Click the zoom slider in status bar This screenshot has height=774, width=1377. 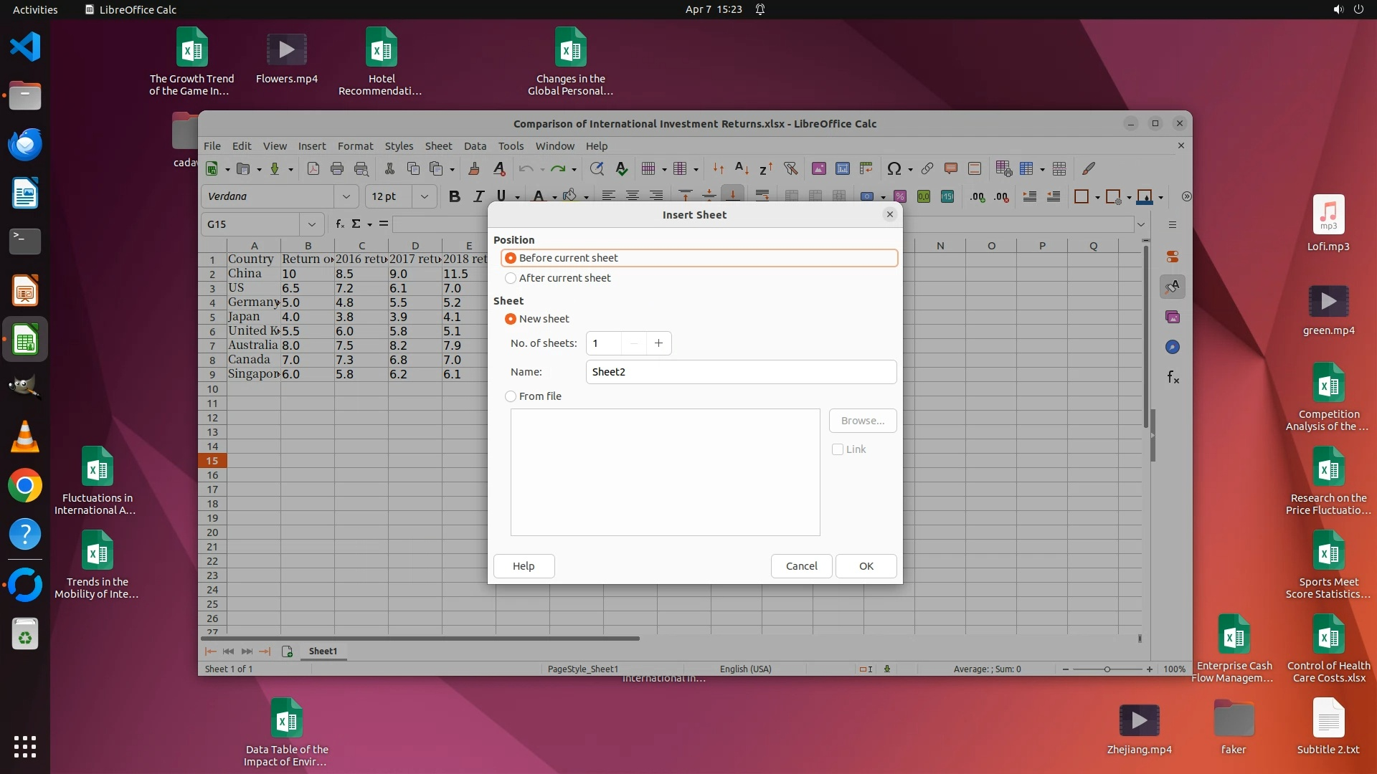(x=1107, y=669)
